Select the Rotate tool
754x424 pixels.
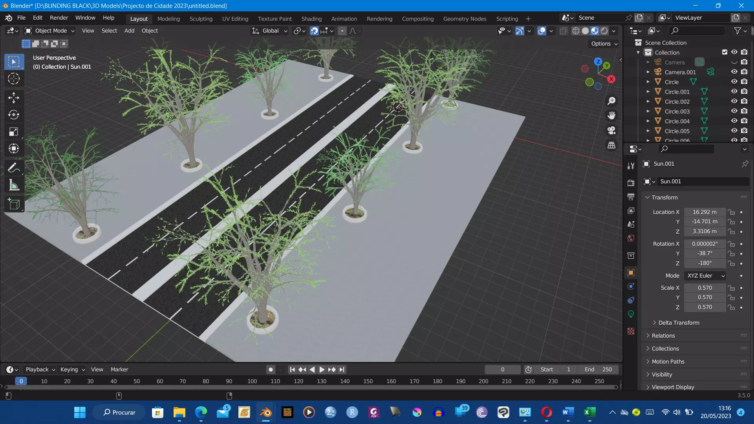(14, 115)
